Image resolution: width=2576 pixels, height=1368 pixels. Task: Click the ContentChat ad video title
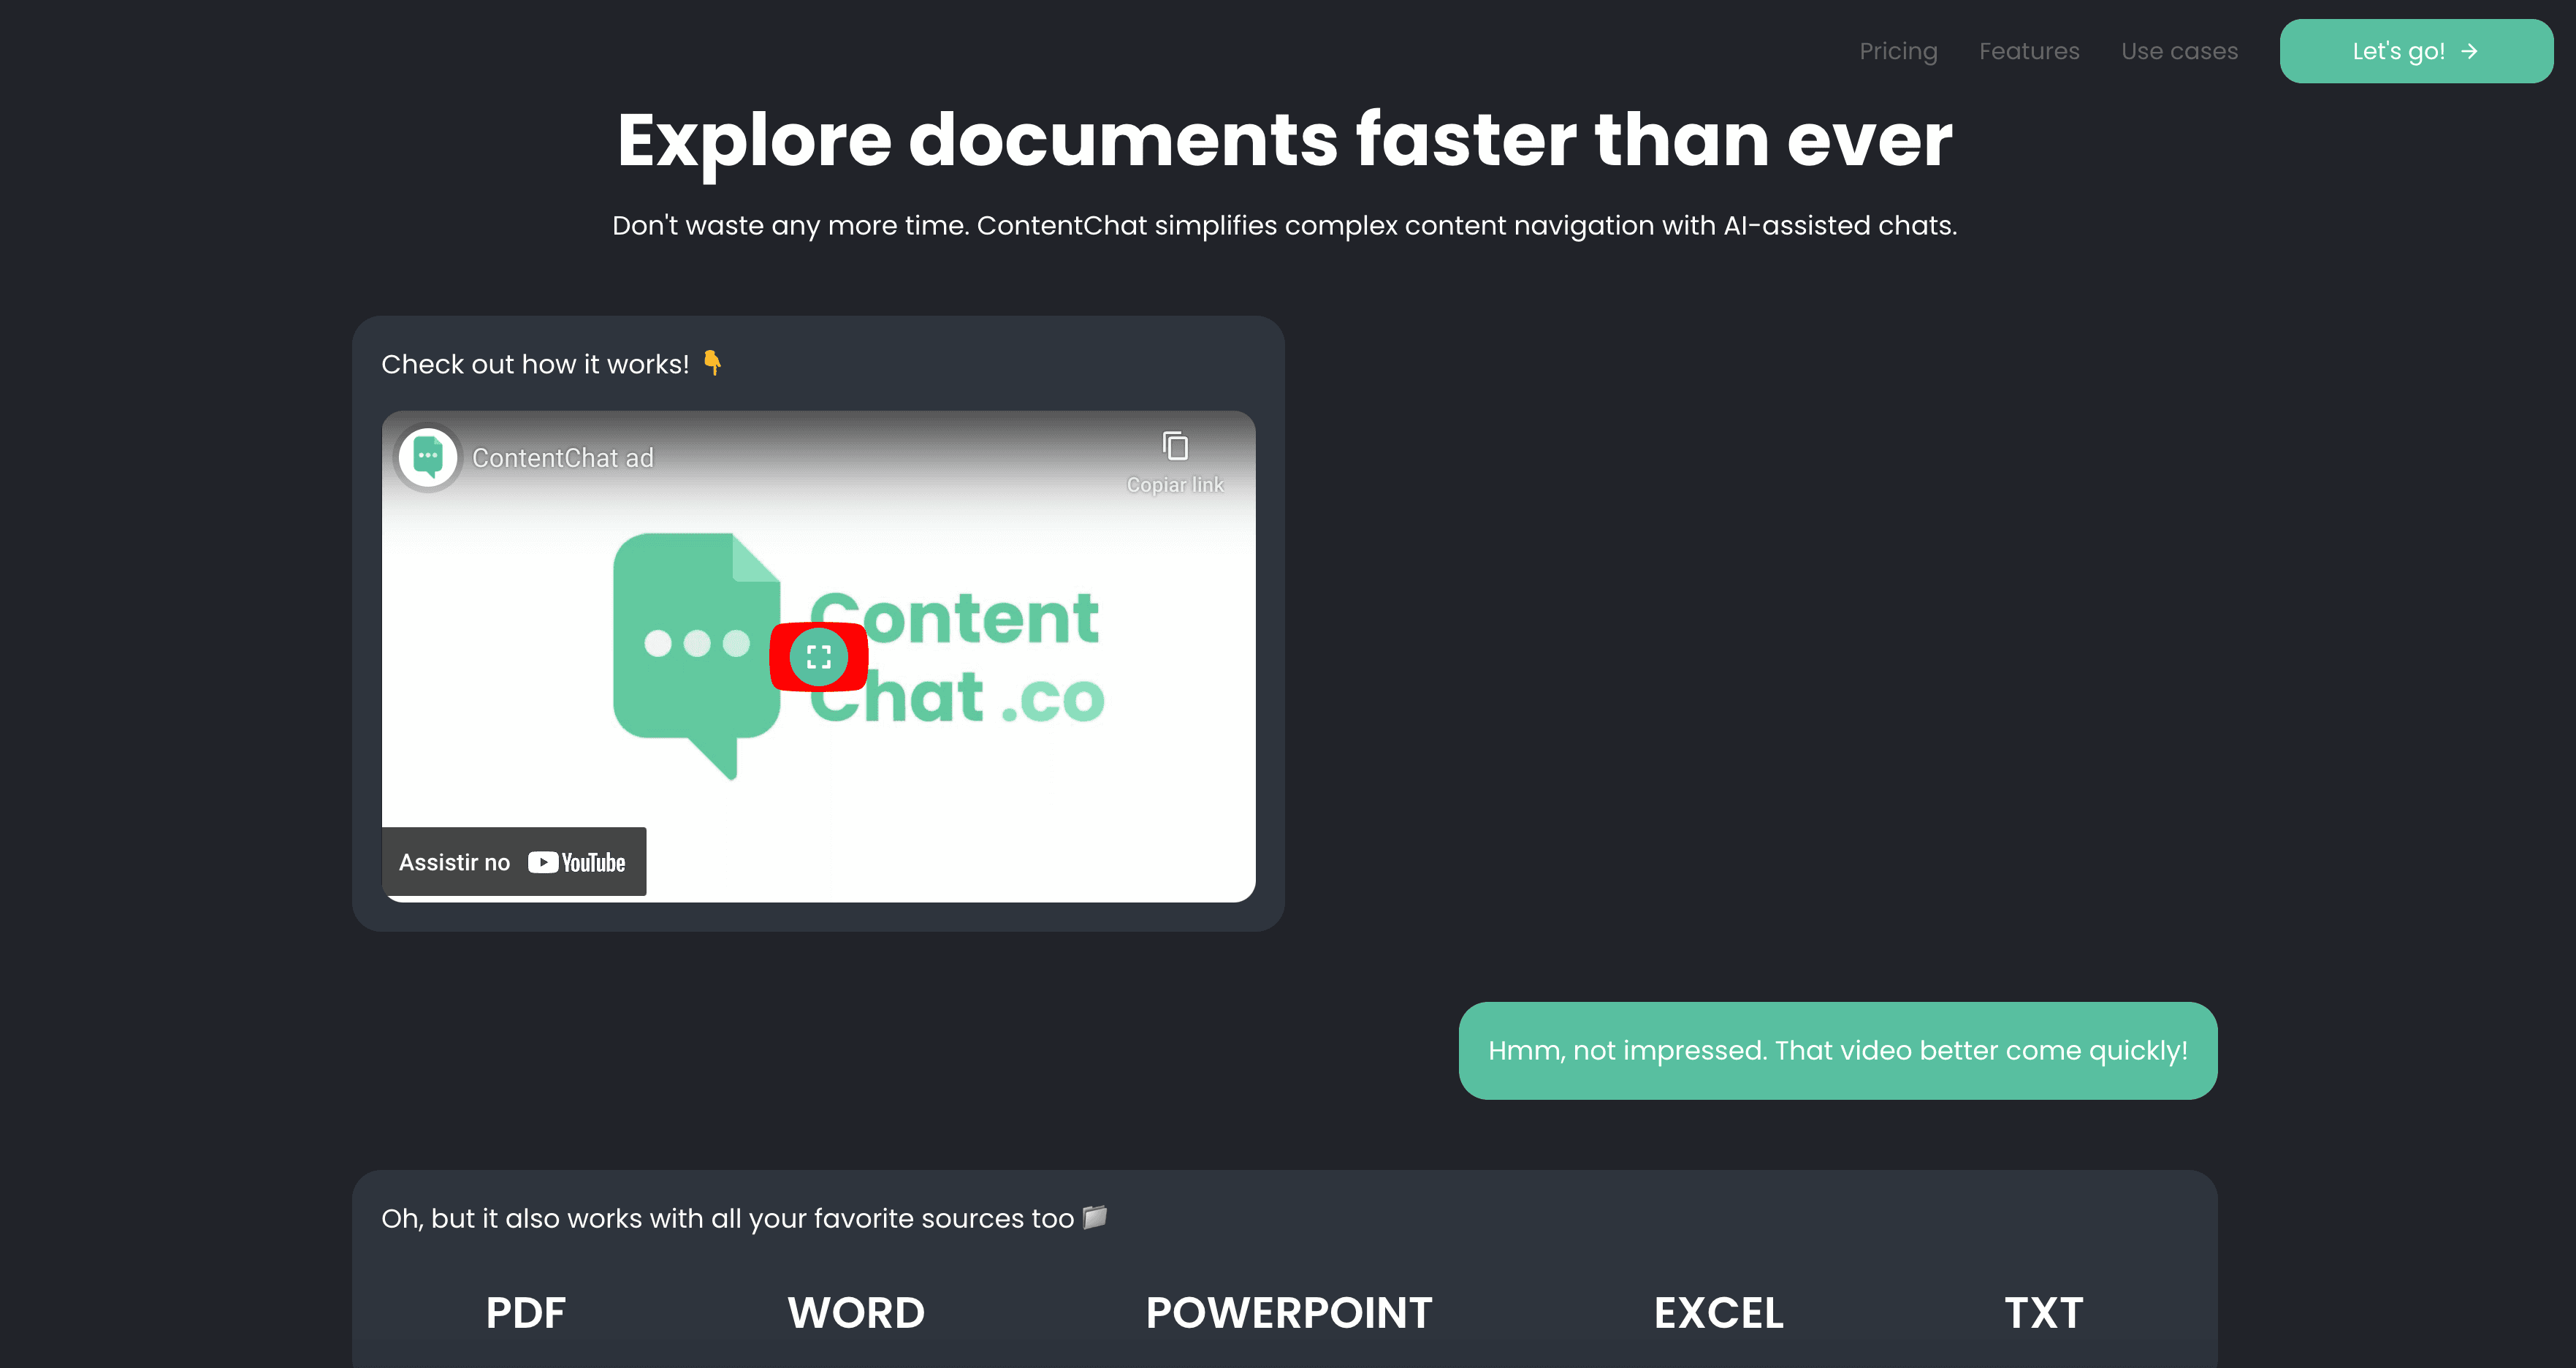click(563, 458)
